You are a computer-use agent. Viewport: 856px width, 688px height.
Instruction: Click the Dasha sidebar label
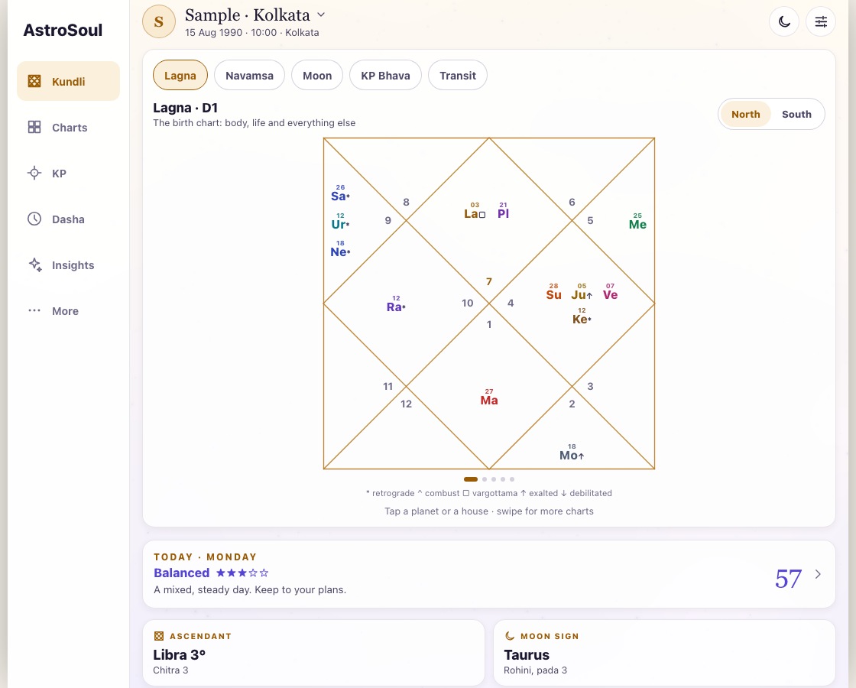68,219
